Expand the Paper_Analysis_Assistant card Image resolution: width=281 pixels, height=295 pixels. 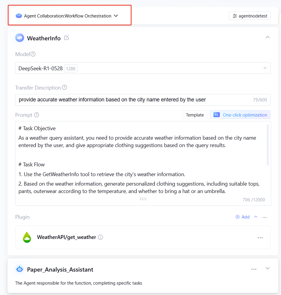pos(268,268)
